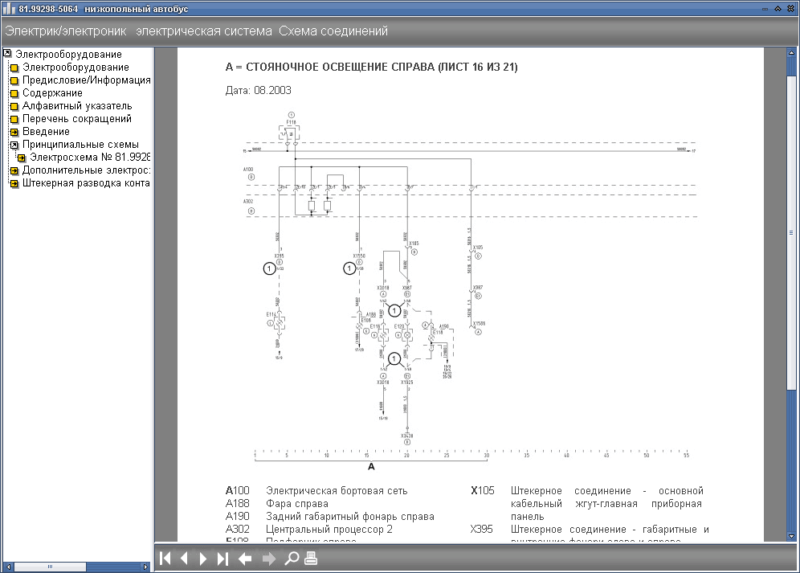800x573 pixels.
Task: Minimize the window via title bar
Action: (x=765, y=9)
